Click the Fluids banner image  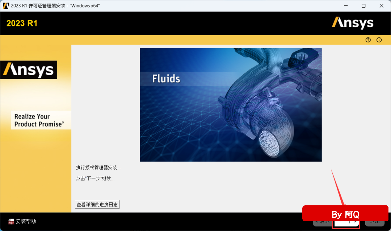coord(231,104)
